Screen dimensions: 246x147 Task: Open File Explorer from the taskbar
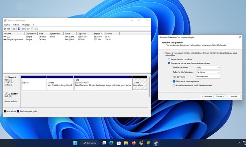tap(126, 143)
